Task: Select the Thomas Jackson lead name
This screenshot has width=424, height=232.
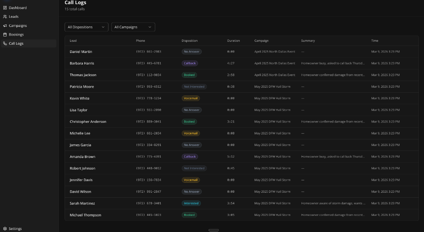Action: (83, 75)
